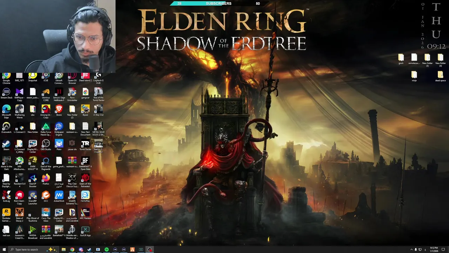Open the Wallpaper Engine desktop shortcut
Viewport: 449px width, 253px height.
(59, 129)
